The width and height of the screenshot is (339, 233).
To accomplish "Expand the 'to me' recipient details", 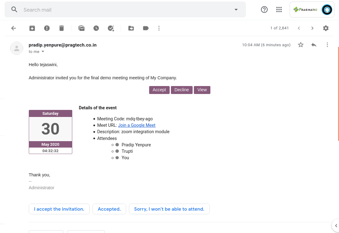I will coord(43,51).
